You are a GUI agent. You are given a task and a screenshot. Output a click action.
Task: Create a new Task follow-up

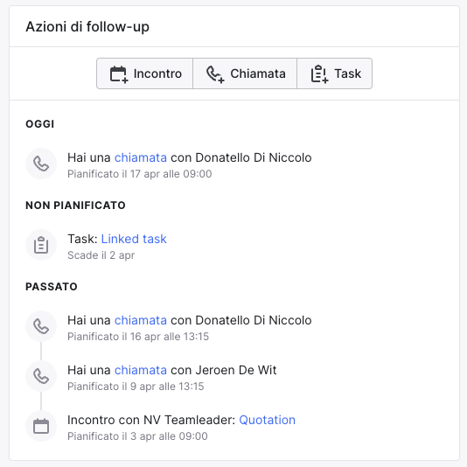pos(334,73)
